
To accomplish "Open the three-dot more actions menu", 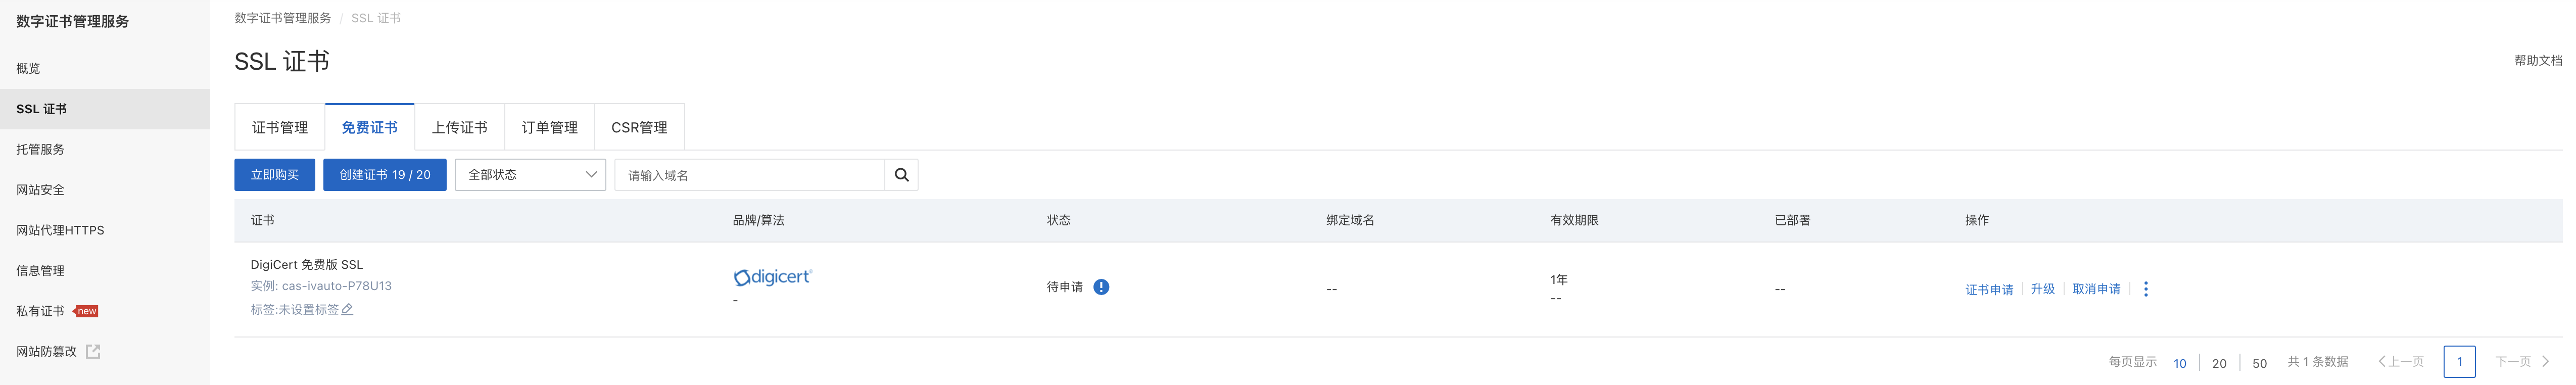I will coord(2146,289).
